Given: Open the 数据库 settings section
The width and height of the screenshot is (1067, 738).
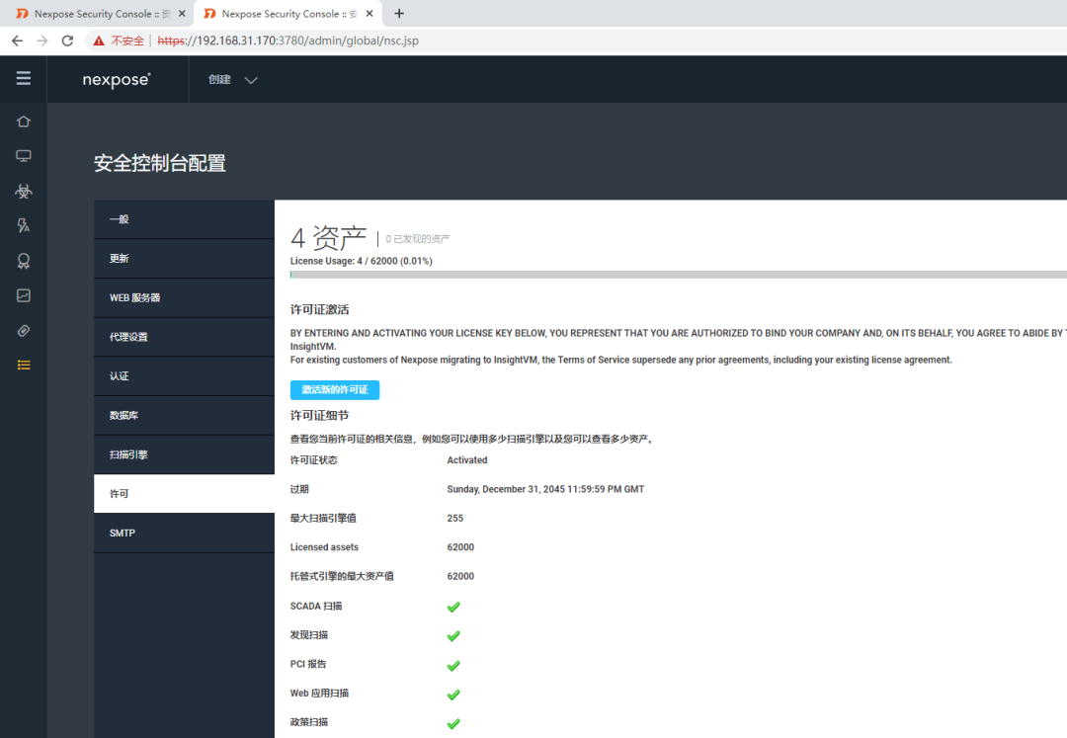Looking at the screenshot, I should [x=184, y=416].
